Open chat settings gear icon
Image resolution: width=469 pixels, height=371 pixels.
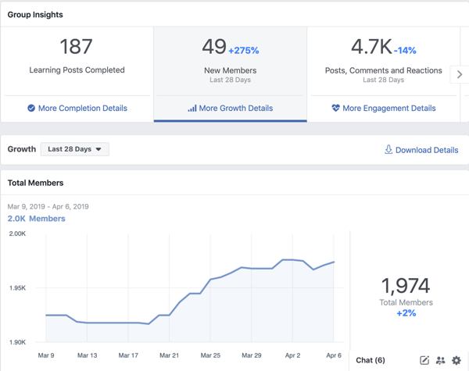[x=456, y=361]
